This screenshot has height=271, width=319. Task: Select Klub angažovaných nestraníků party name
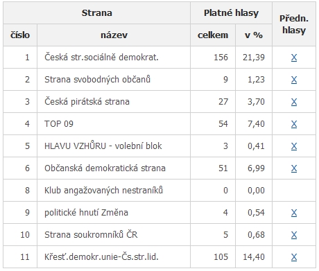[x=103, y=191]
